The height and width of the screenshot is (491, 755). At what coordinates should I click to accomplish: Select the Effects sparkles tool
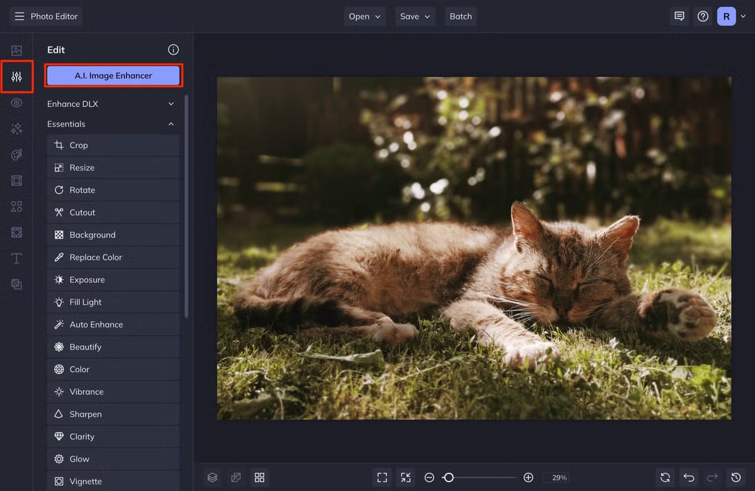[17, 128]
